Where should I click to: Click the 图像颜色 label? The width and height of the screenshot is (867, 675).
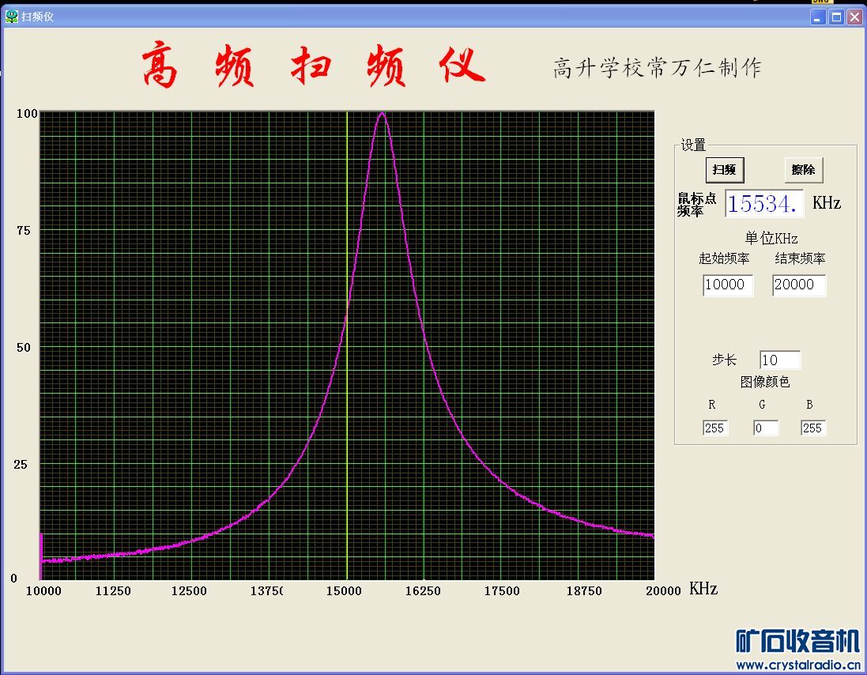765,382
